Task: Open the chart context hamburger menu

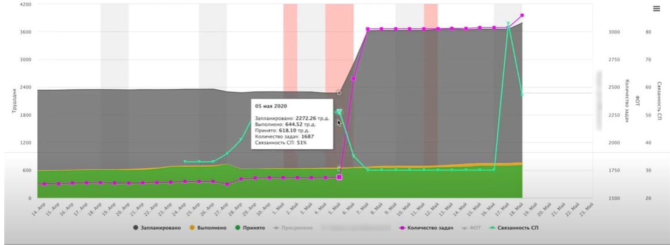Action: pos(656,9)
